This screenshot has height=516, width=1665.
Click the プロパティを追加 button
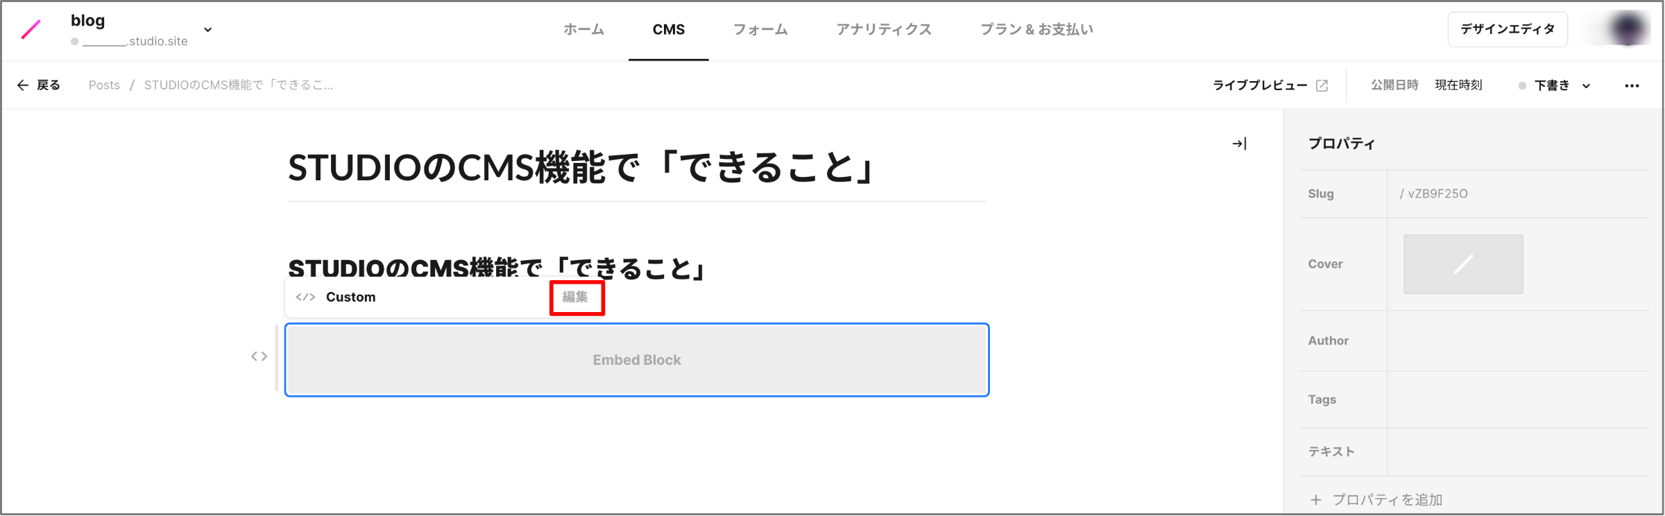(1376, 499)
